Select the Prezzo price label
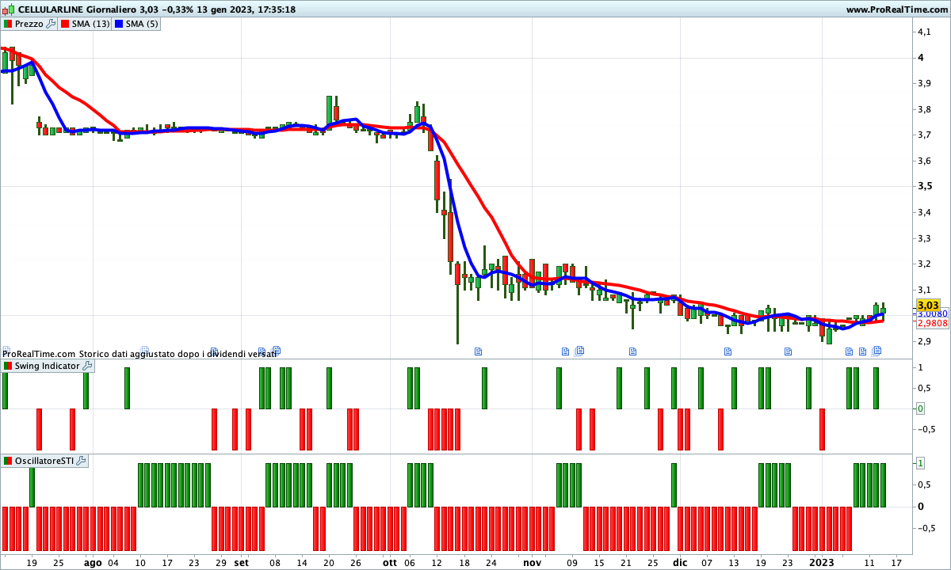Screen dimensions: 951x570 pos(29,24)
